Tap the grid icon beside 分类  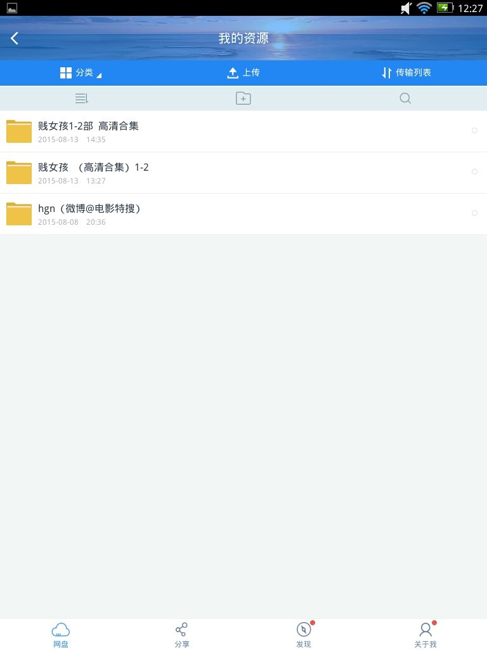(66, 73)
